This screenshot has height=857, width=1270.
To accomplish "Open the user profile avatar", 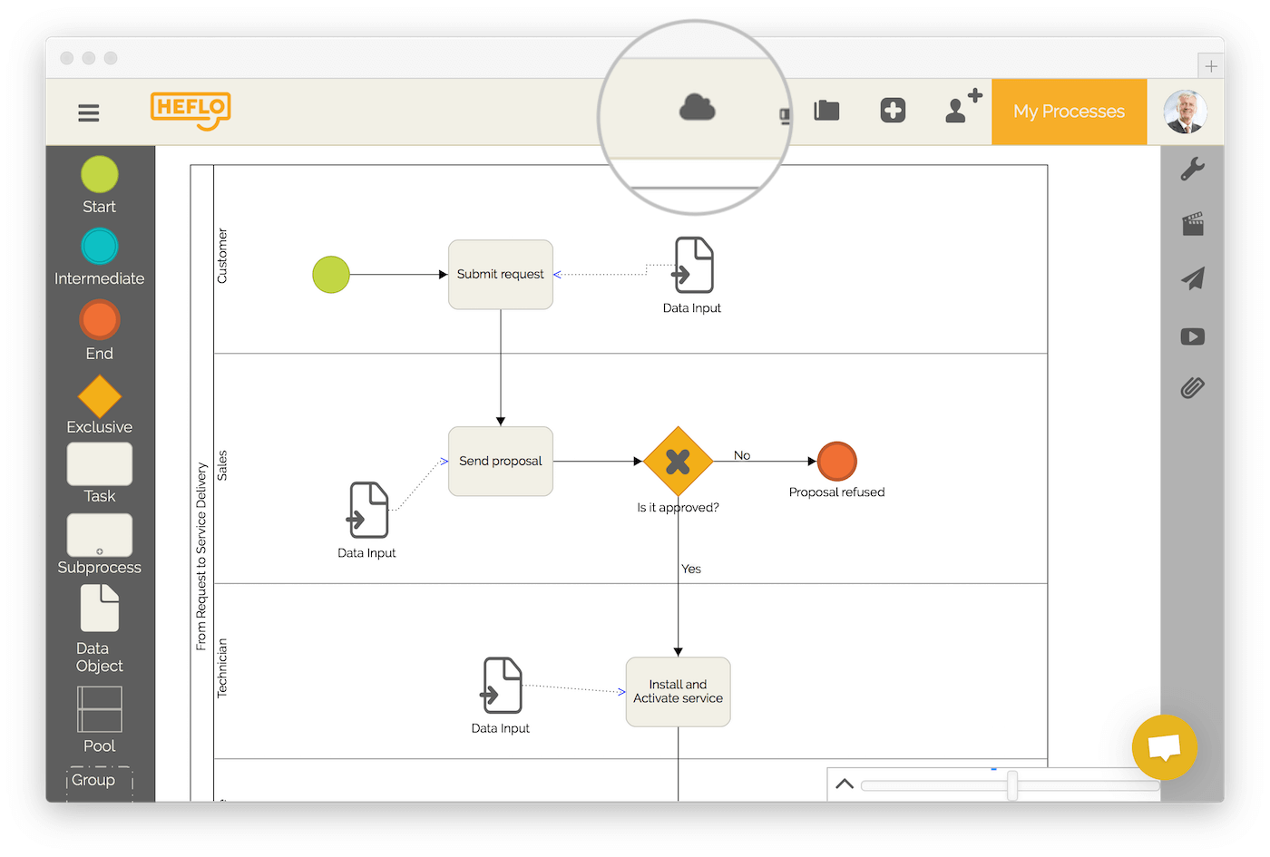I will (1185, 112).
